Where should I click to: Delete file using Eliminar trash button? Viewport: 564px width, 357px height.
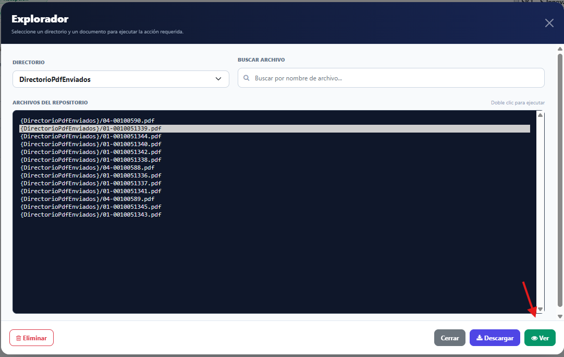pos(31,338)
